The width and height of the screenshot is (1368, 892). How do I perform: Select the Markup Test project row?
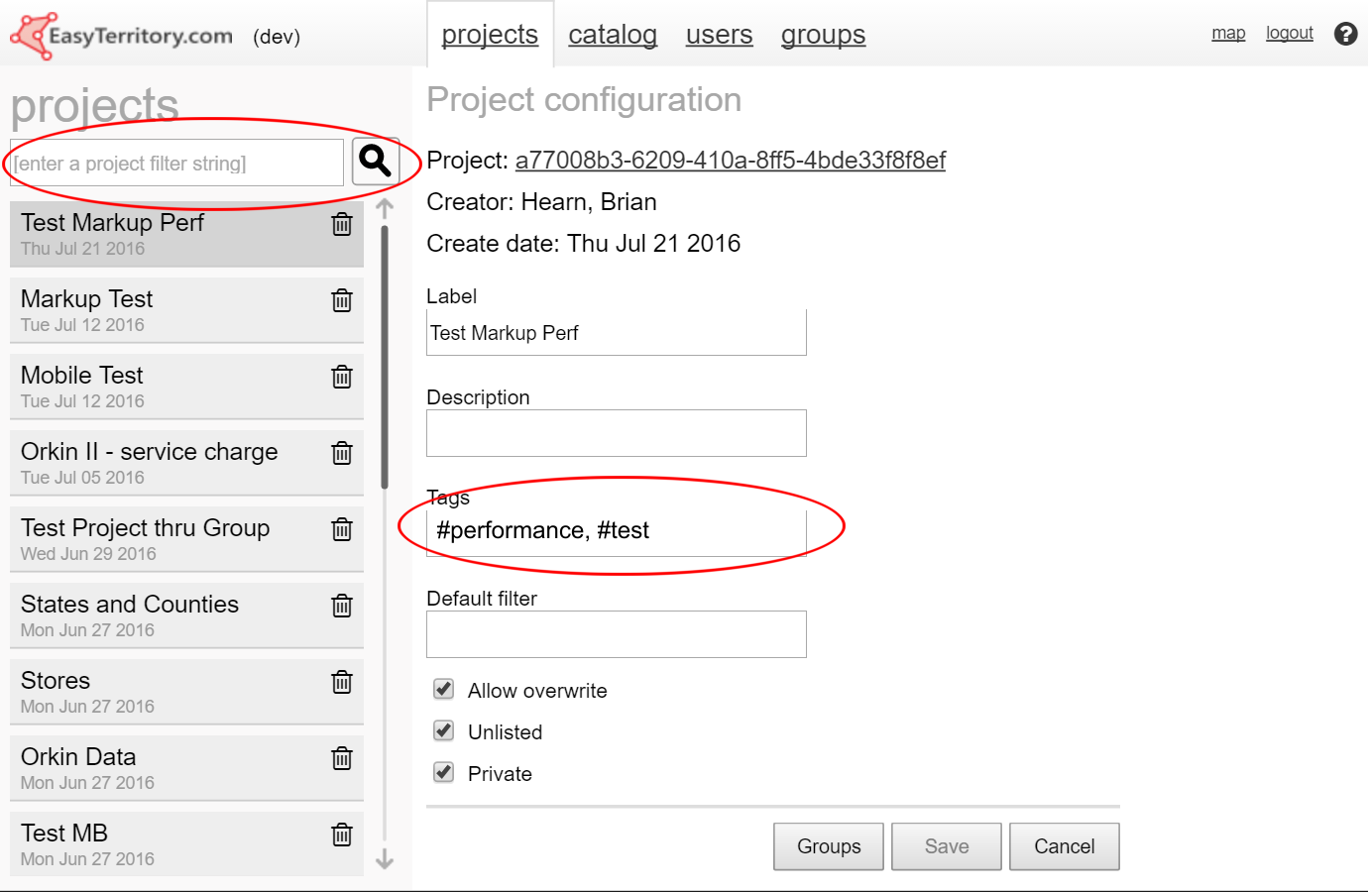pos(186,310)
